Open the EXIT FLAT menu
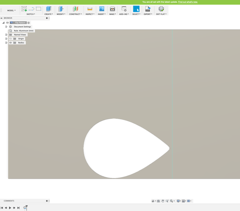The width and height of the screenshot is (240, 211). [161, 14]
